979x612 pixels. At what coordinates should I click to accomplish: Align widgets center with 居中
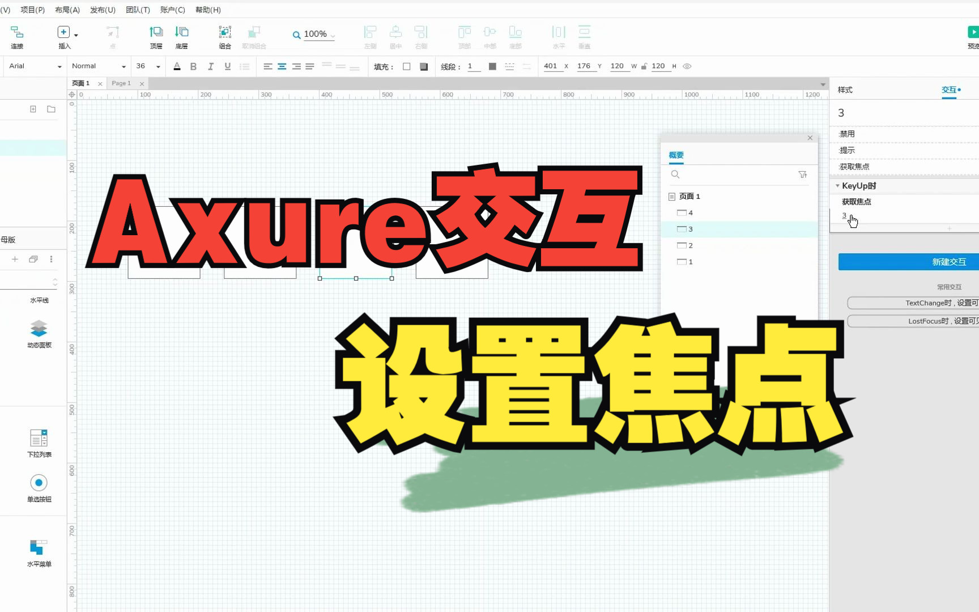coord(395,37)
